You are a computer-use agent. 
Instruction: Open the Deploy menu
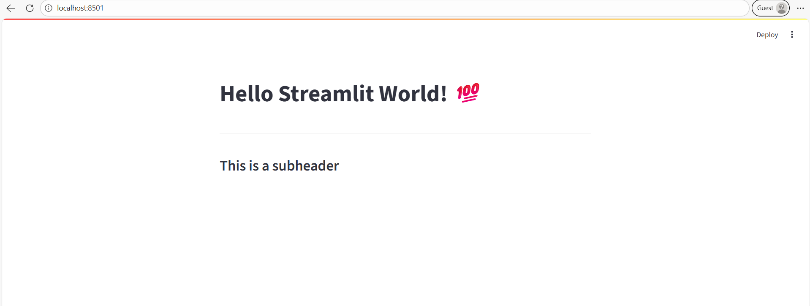click(x=767, y=35)
